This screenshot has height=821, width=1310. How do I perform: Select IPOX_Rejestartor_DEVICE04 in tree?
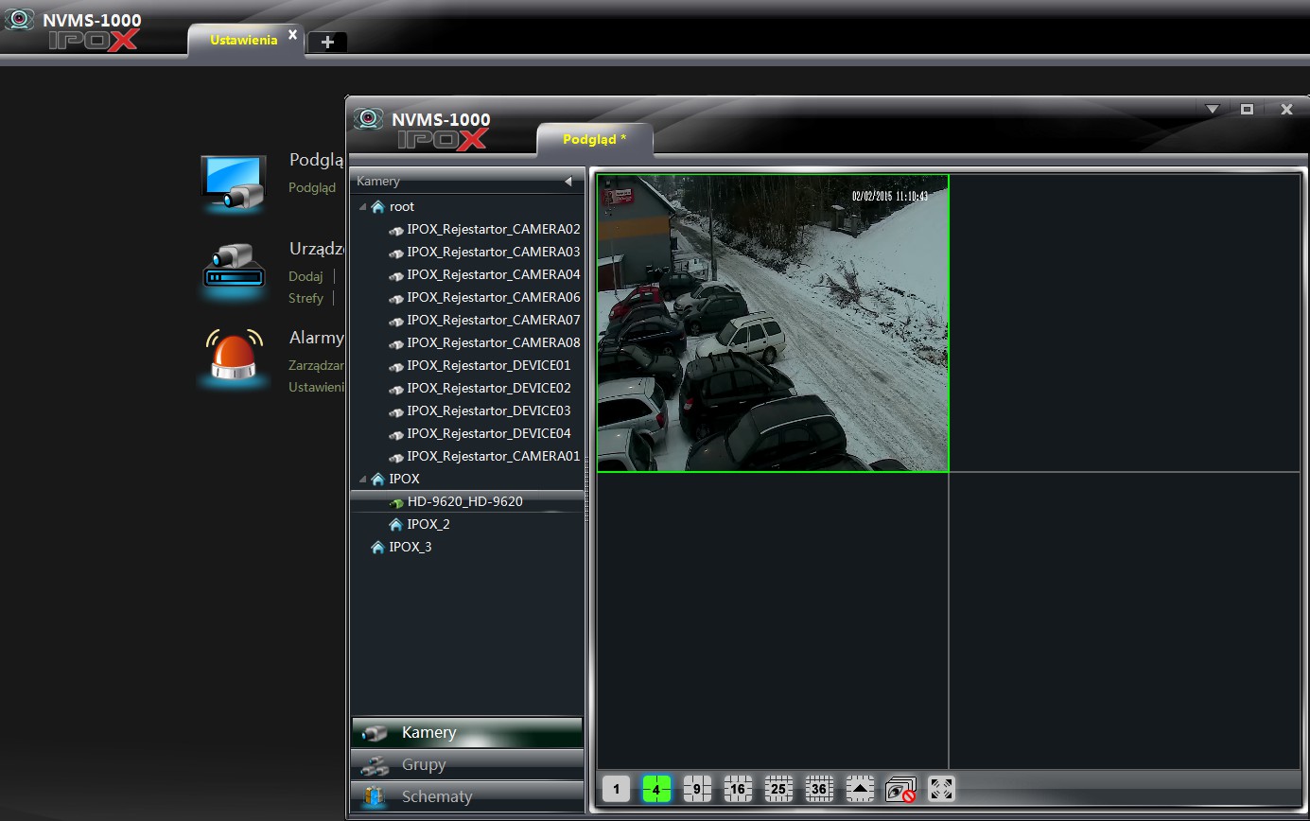488,433
